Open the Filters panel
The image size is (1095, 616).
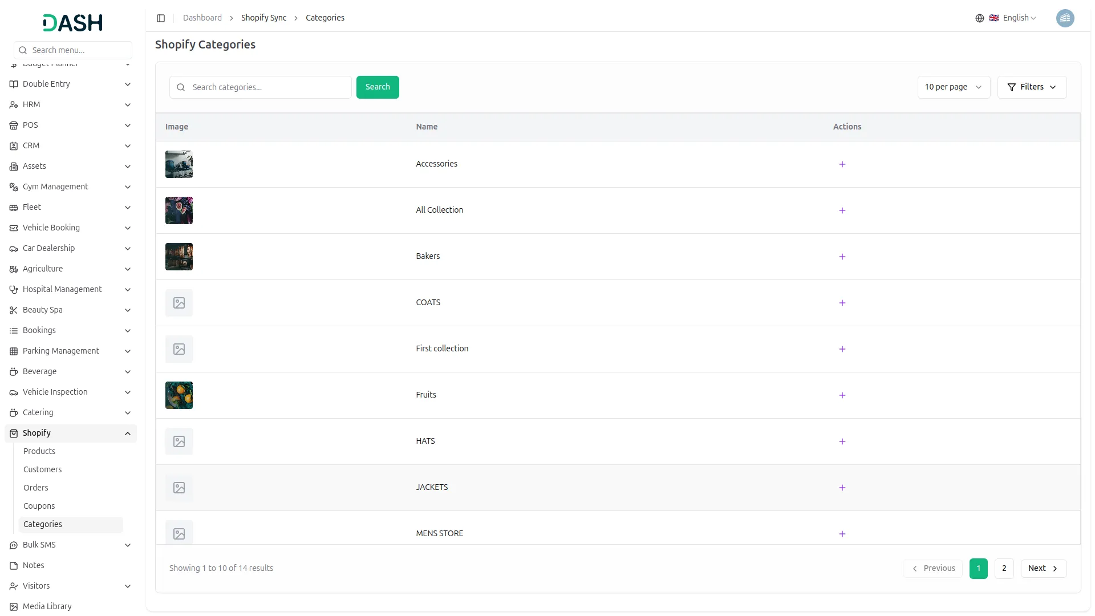[x=1032, y=87]
